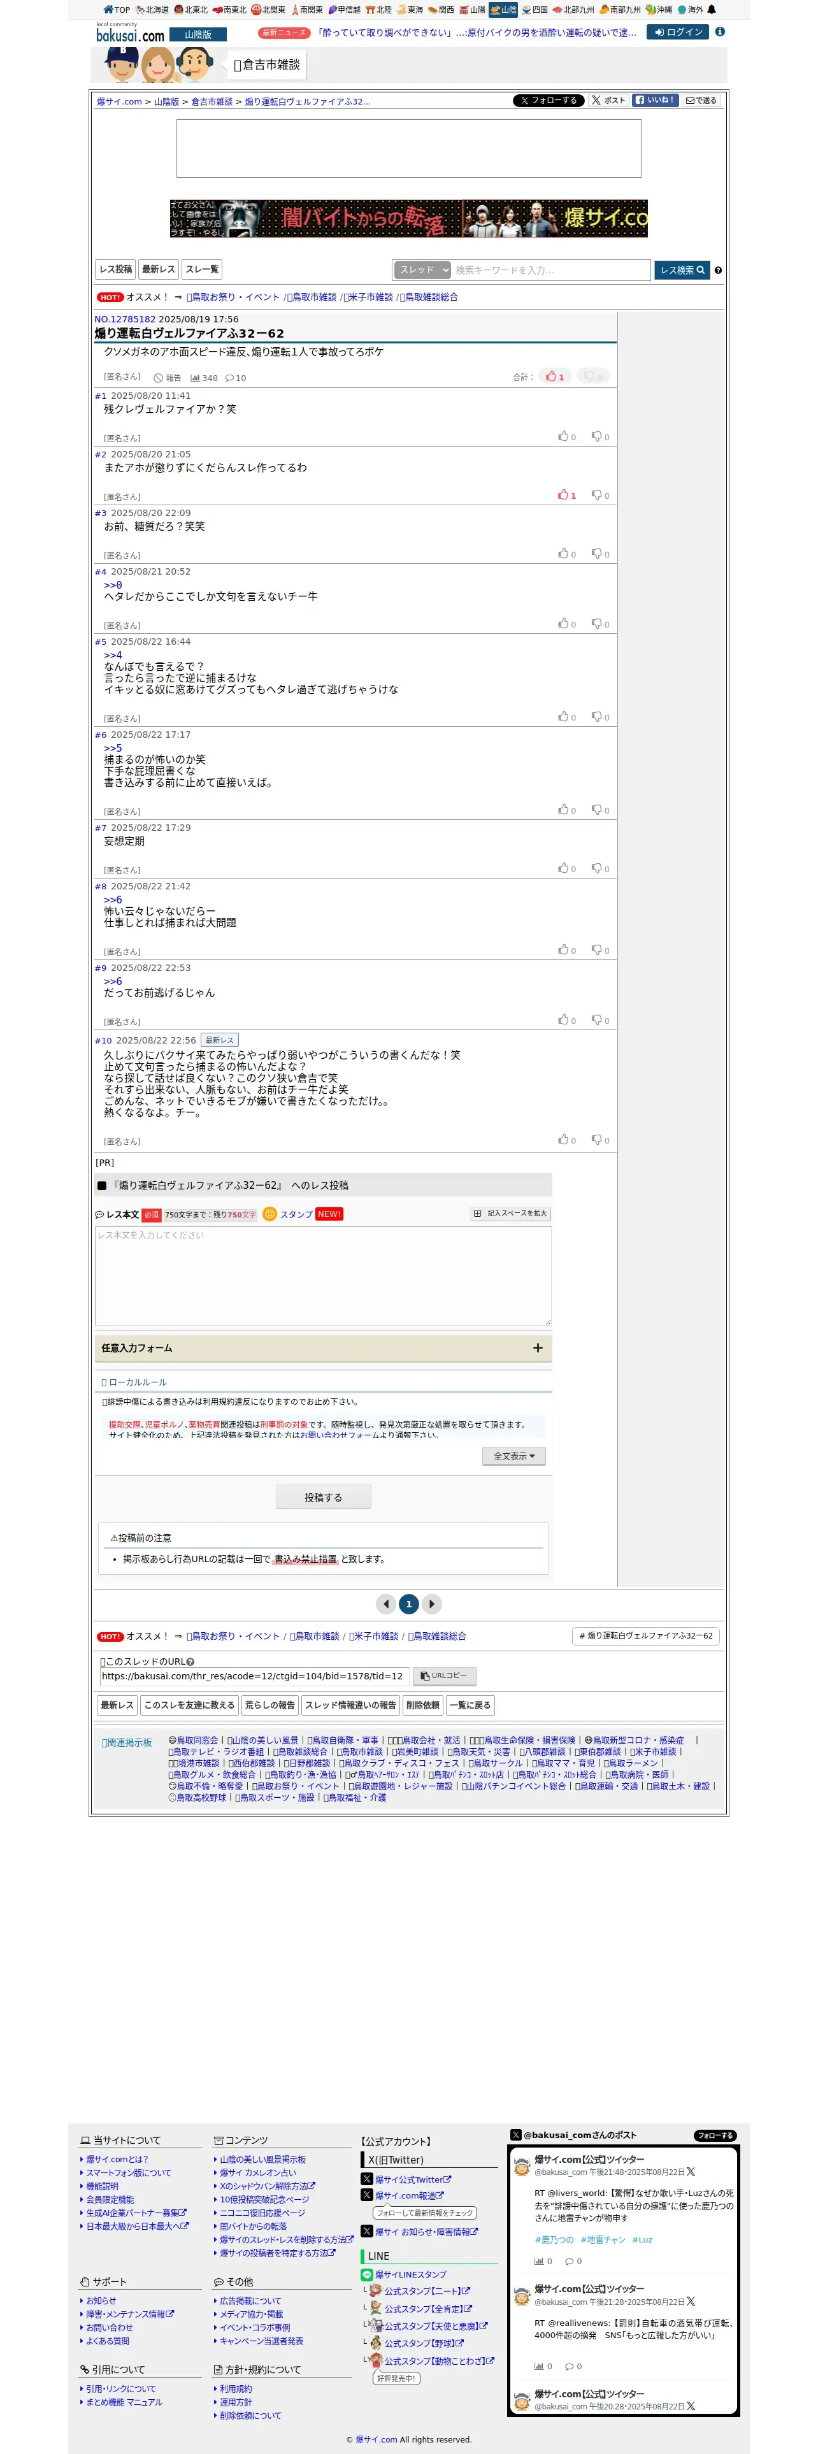Click the ログイン button
Image resolution: width=818 pixels, height=2454 pixels.
[x=678, y=31]
